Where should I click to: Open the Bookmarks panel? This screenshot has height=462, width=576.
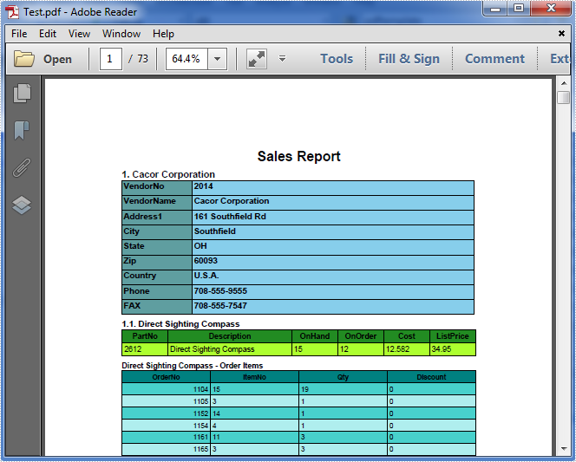click(22, 130)
